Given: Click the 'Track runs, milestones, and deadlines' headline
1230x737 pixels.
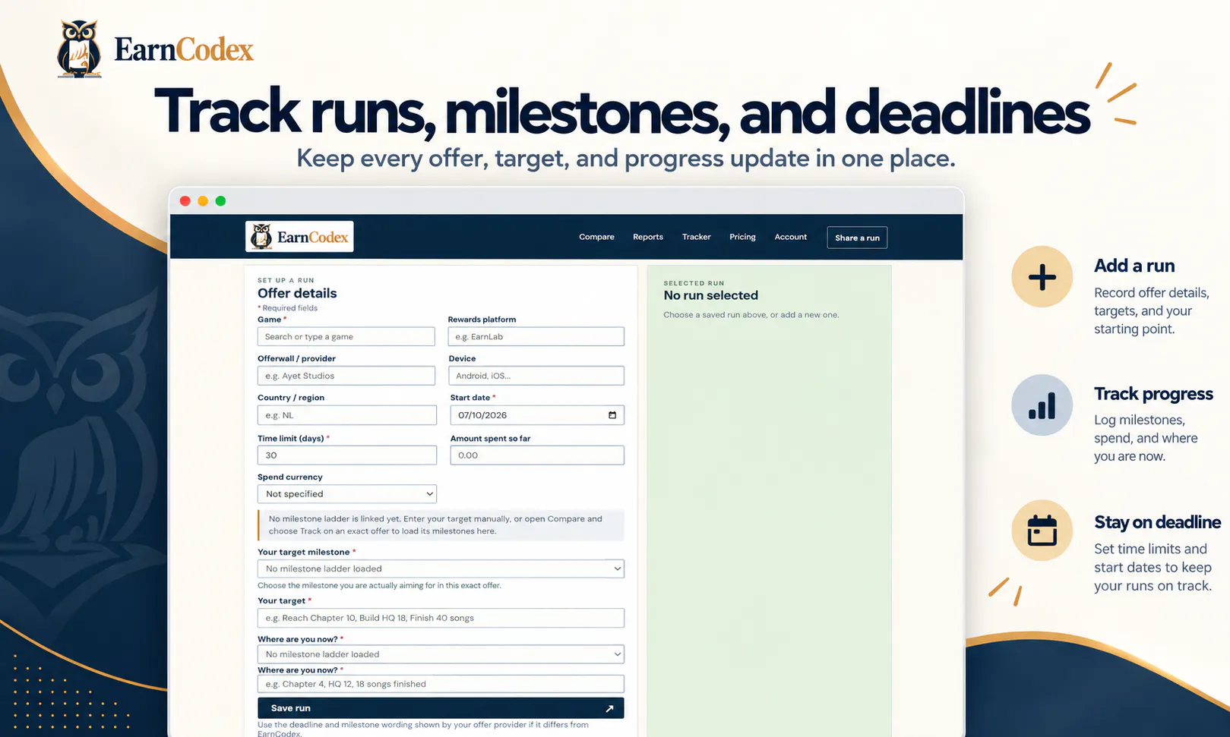Looking at the screenshot, I should click(x=622, y=112).
